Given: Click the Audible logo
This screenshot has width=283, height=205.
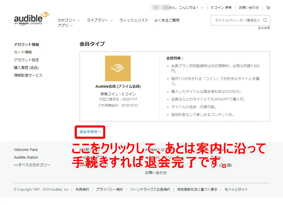Looking at the screenshot, I should (x=32, y=18).
